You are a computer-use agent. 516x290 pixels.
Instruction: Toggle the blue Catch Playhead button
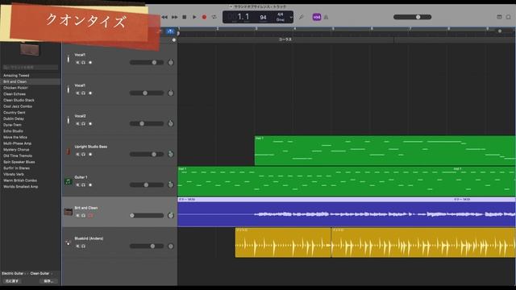[170, 31]
